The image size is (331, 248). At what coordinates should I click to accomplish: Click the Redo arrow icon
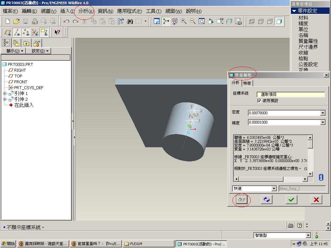pos(76,21)
